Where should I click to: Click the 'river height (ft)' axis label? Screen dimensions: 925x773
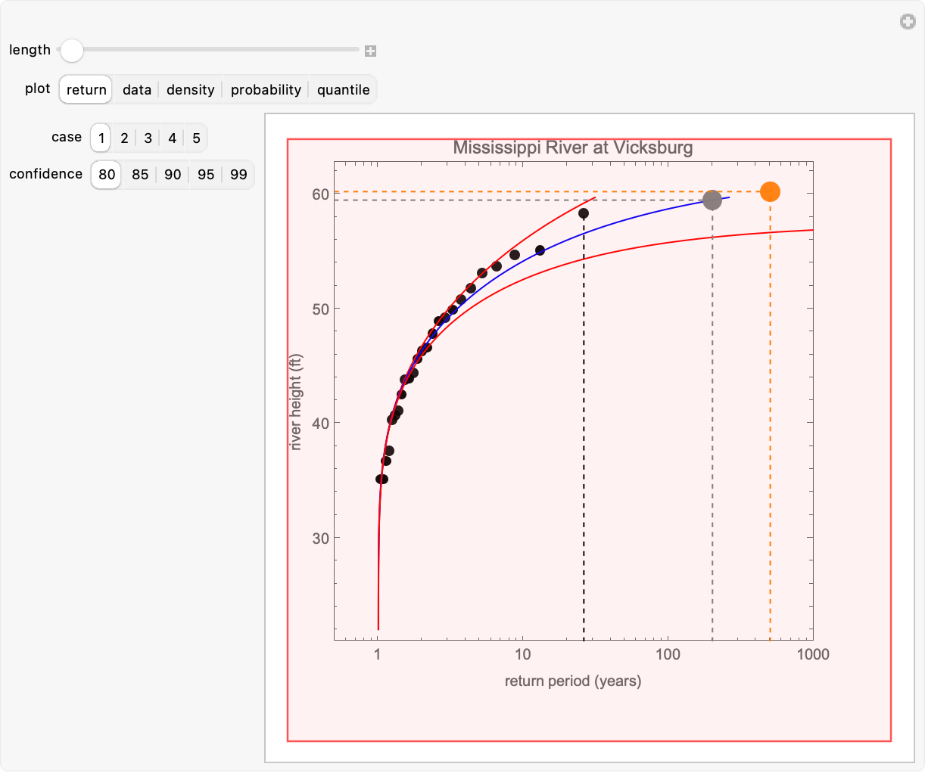pyautogui.click(x=296, y=402)
